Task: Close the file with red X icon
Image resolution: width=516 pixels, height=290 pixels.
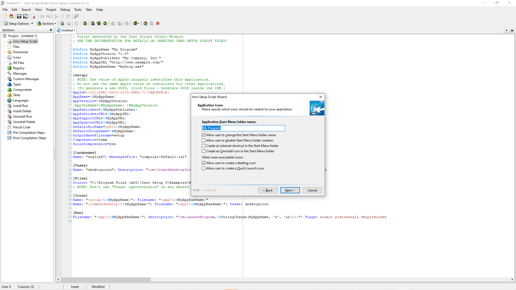Action: coord(33,16)
